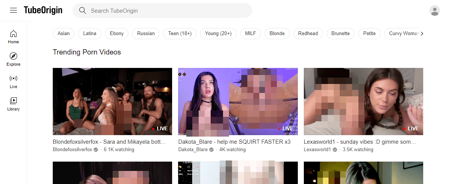Viewport: 449px width, 184px height.
Task: Open Explore in sidebar
Action: tap(13, 59)
